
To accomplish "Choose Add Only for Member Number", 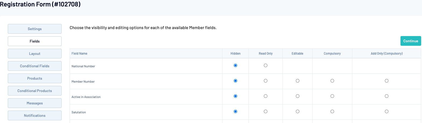I will [x=386, y=81].
